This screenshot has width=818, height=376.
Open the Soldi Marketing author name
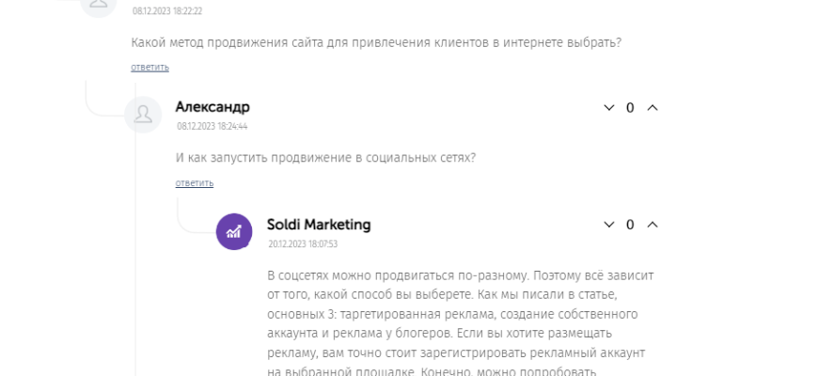319,225
